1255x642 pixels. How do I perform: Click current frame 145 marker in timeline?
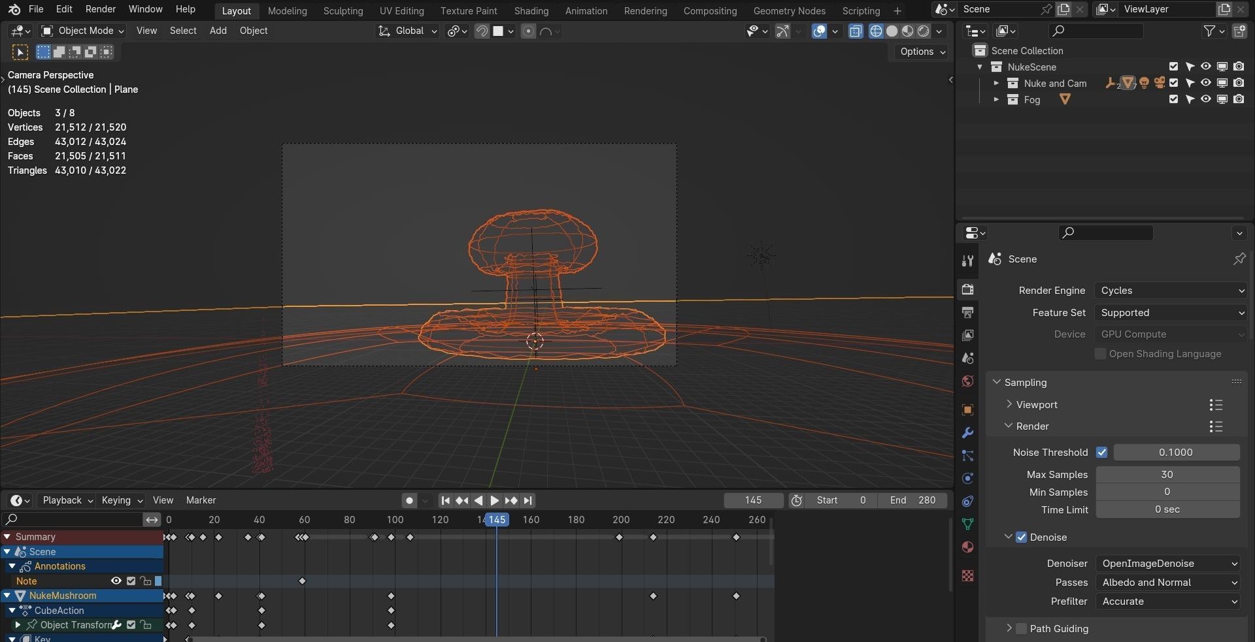pyautogui.click(x=497, y=520)
